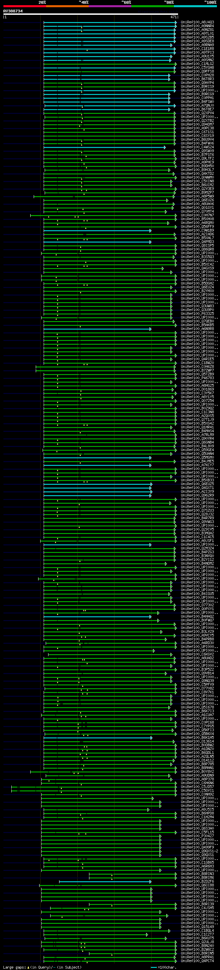
Task: Click the cyan alignment bar for UniRef100_C9W1B9
Action: (97, 231)
